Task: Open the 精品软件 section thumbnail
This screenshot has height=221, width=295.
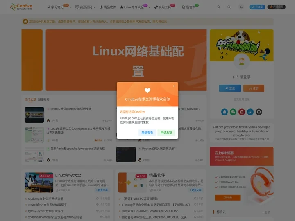Action: [132, 183]
